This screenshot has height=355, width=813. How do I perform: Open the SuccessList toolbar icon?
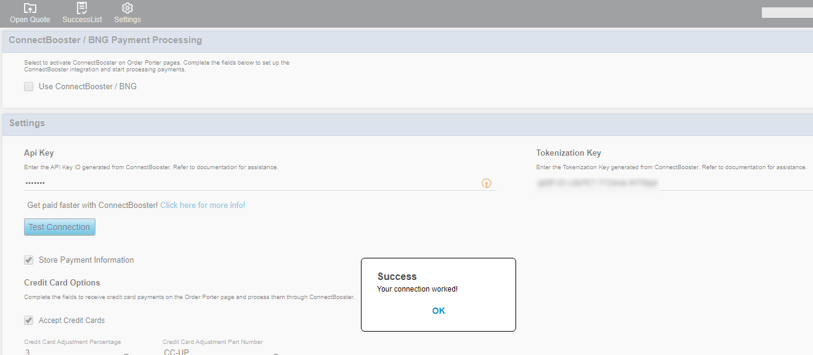tap(82, 13)
